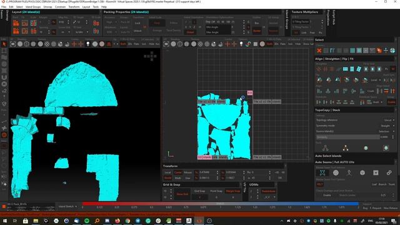The image size is (400, 225).
Task: Toggle Both display mode in UV viewport
Action: [269, 44]
